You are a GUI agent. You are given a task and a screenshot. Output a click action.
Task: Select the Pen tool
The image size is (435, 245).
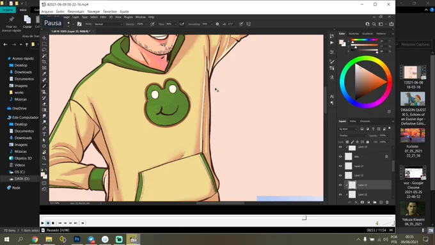coord(44,128)
